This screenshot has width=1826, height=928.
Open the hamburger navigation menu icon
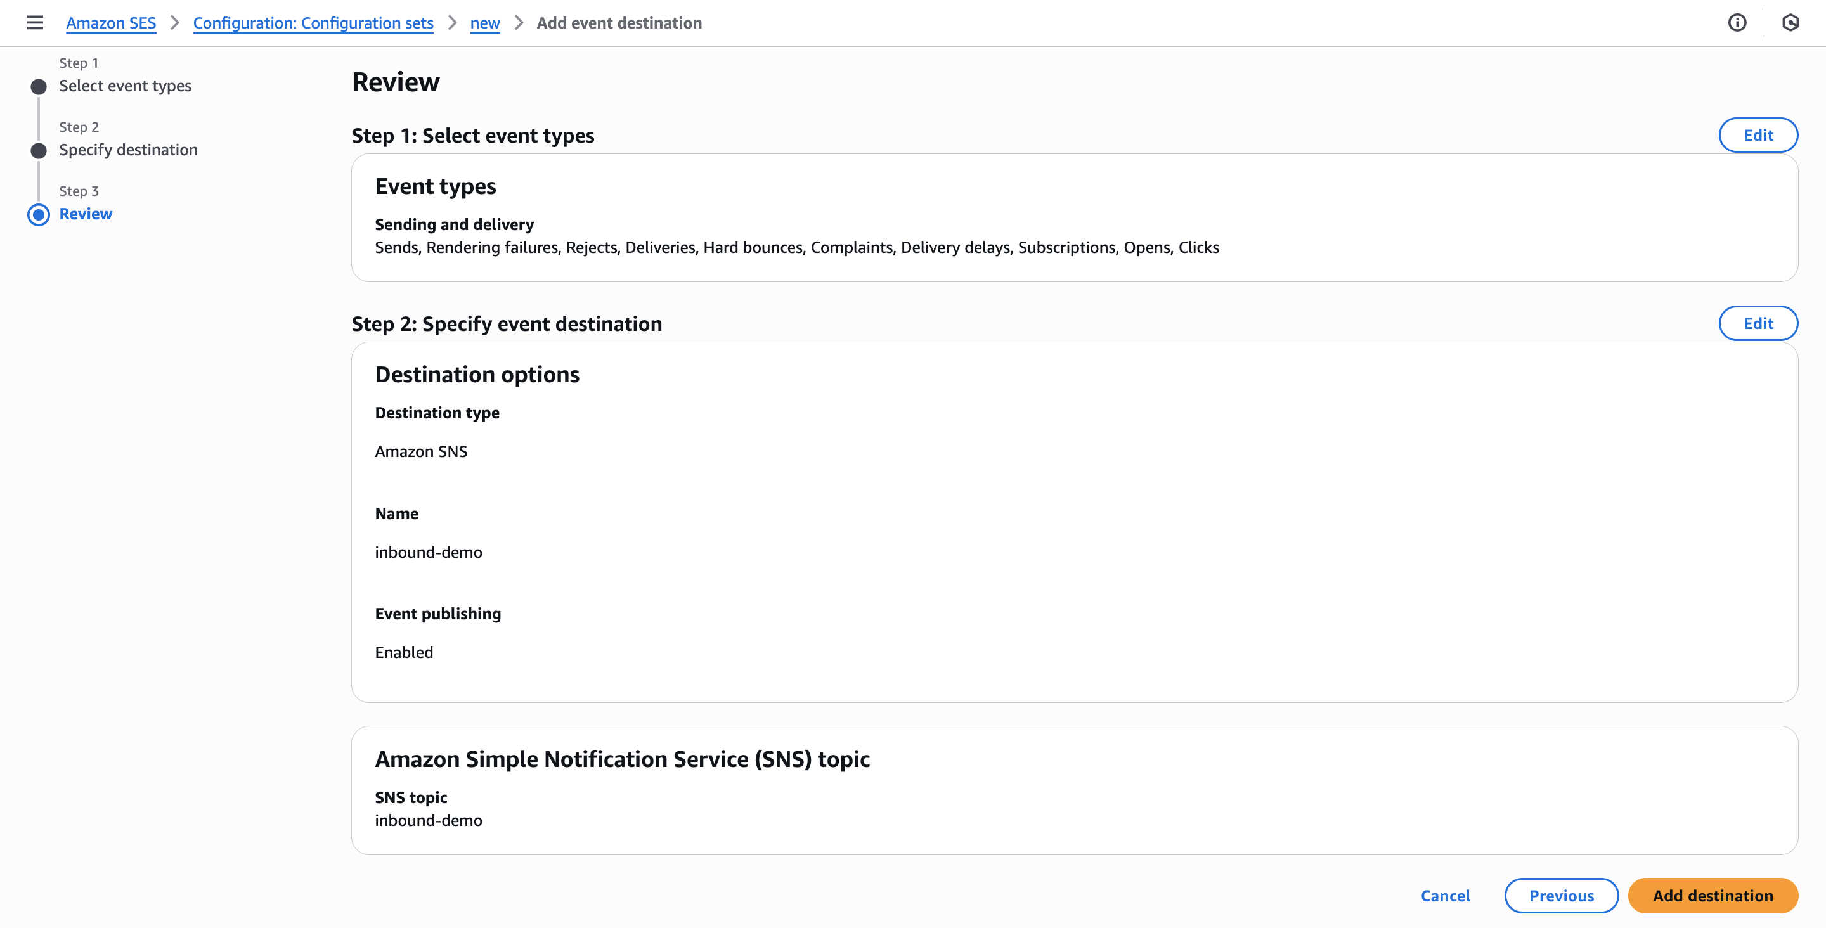(35, 23)
